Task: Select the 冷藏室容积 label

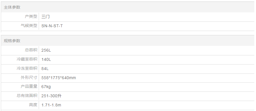Action: point(27,59)
